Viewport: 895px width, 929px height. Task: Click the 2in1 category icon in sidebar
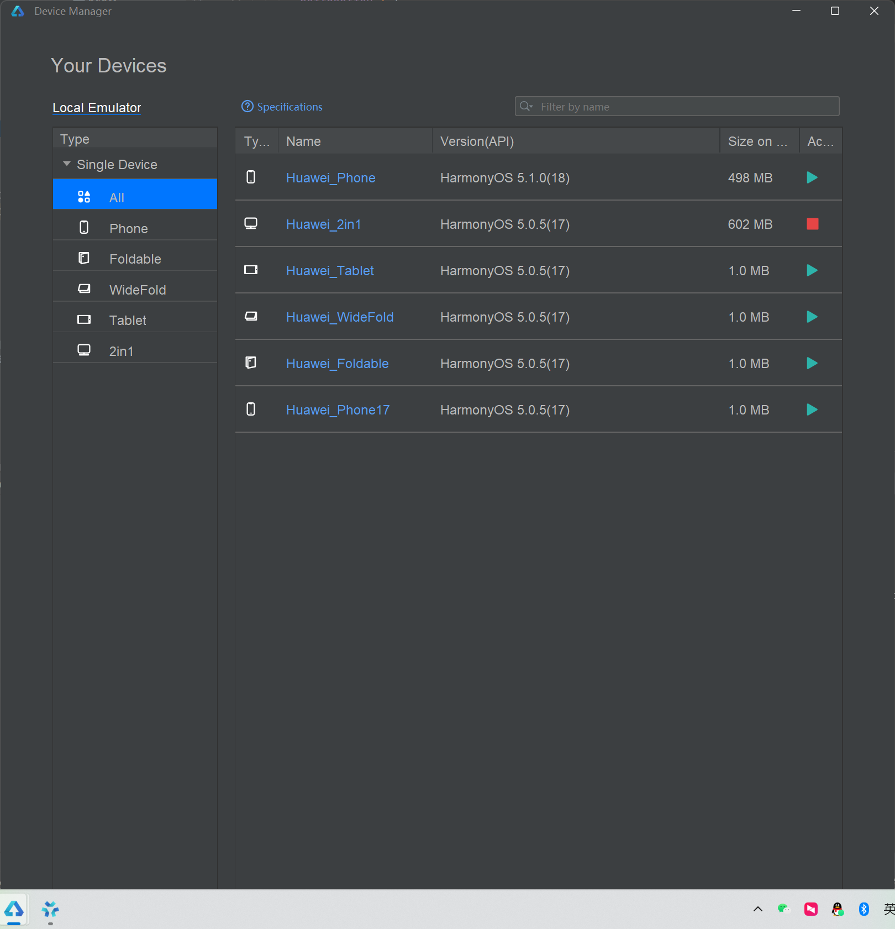click(84, 350)
